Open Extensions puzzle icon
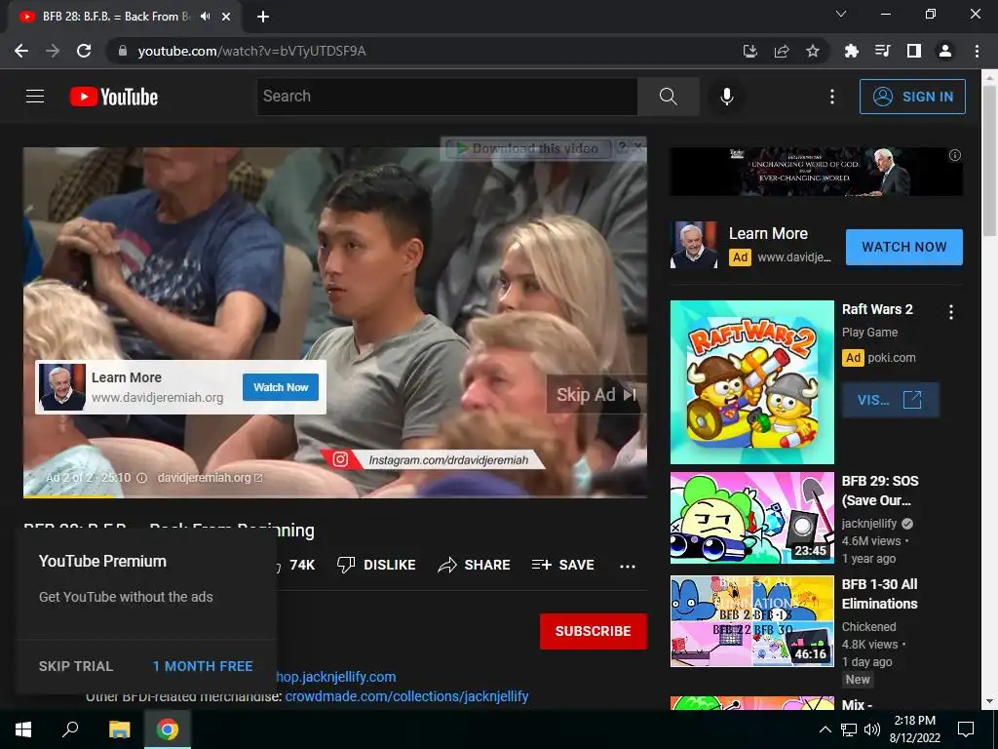The height and width of the screenshot is (749, 998). 852,51
